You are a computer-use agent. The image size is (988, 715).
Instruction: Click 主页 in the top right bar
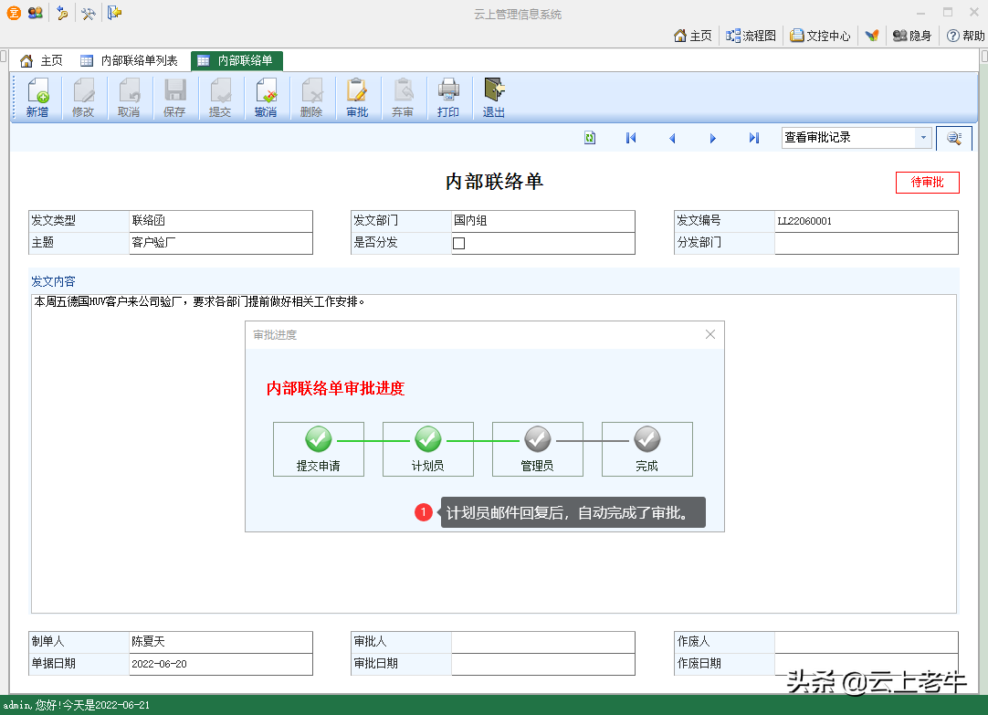(692, 36)
